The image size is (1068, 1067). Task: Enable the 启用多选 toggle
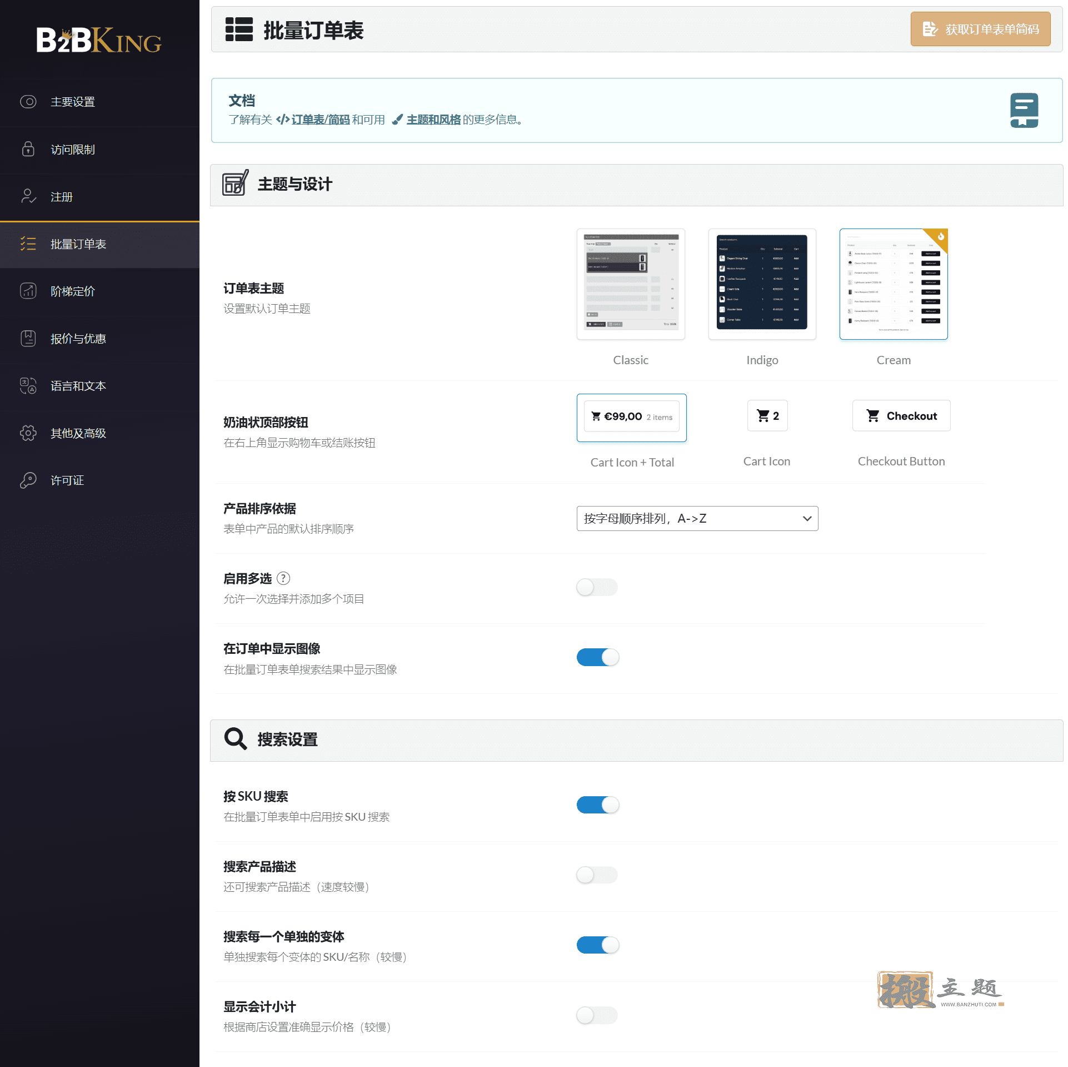pyautogui.click(x=597, y=587)
